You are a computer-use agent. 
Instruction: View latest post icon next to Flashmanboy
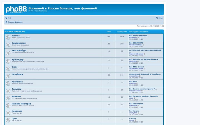142,91
